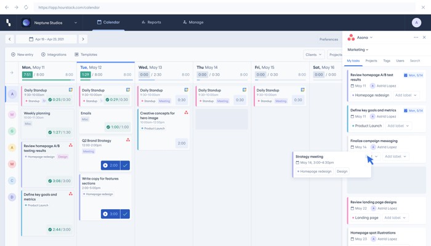Expand the sidebar arrow beside Mon column
Viewport: 431px width, 246px height.
click(12, 73)
